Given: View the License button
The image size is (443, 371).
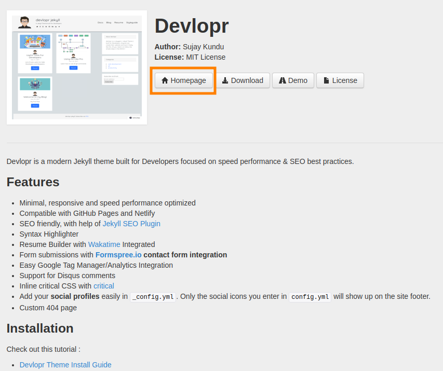Looking at the screenshot, I should click(340, 80).
